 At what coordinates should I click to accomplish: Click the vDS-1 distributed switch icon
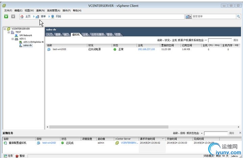pyautogui.click(x=17, y=39)
